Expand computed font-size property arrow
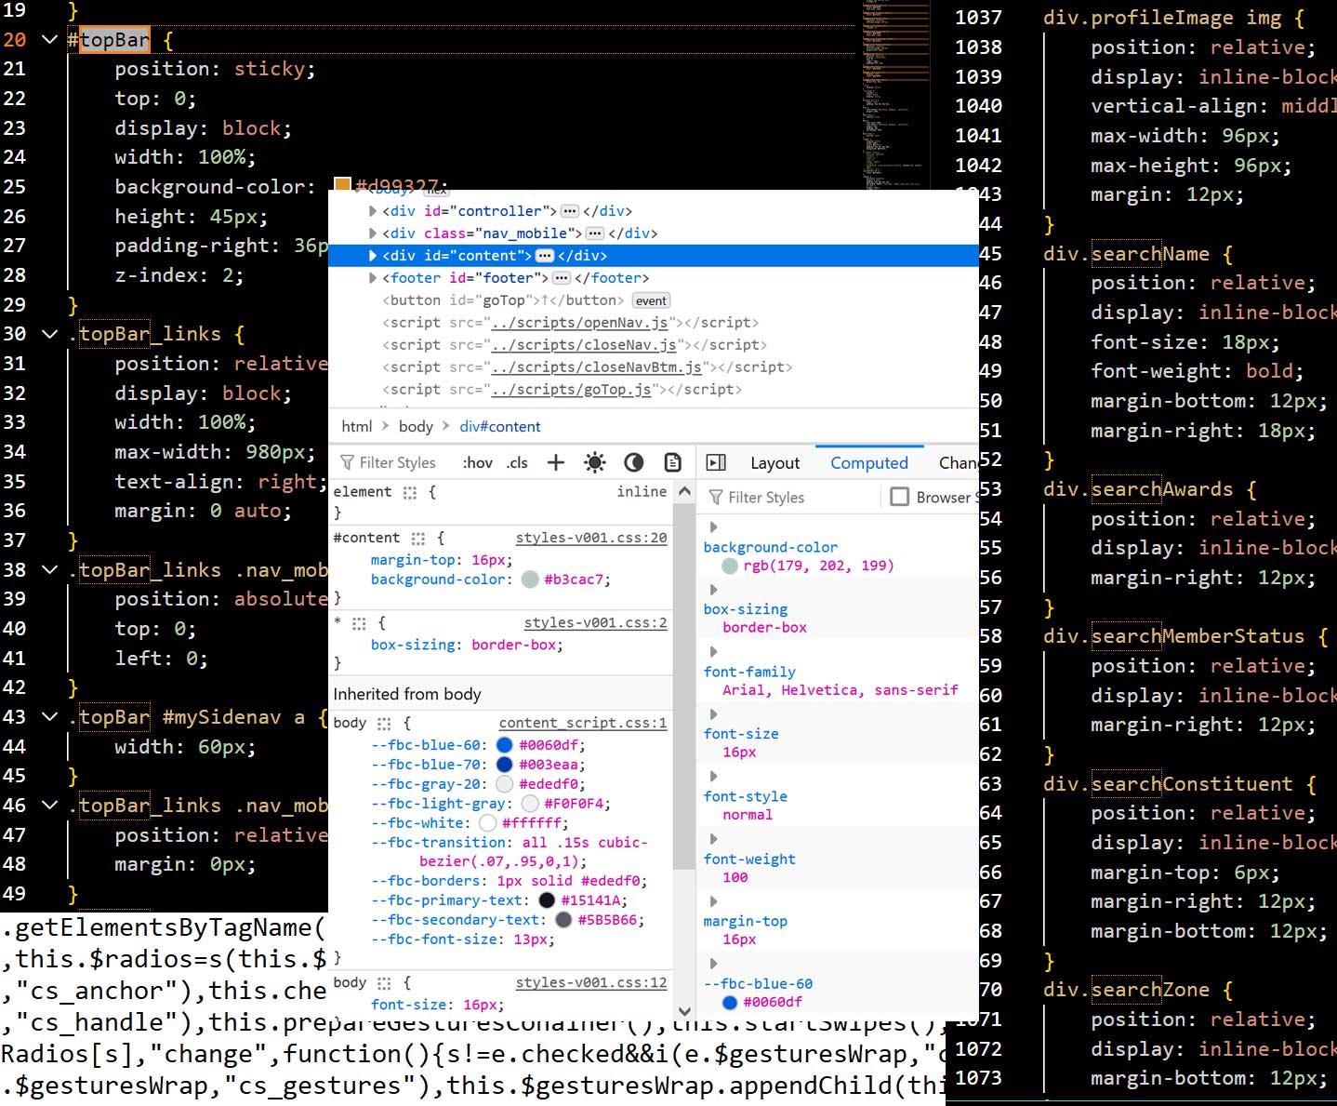This screenshot has height=1106, width=1337. (x=714, y=714)
